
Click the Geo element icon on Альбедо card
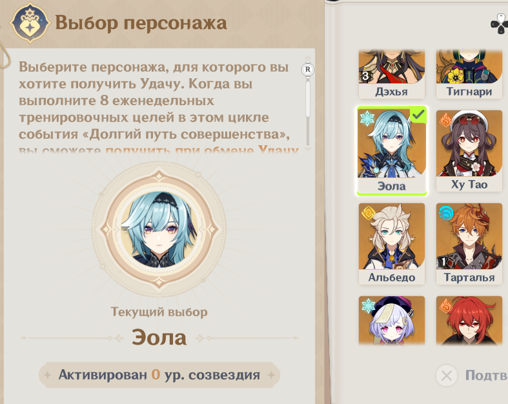pyautogui.click(x=367, y=212)
